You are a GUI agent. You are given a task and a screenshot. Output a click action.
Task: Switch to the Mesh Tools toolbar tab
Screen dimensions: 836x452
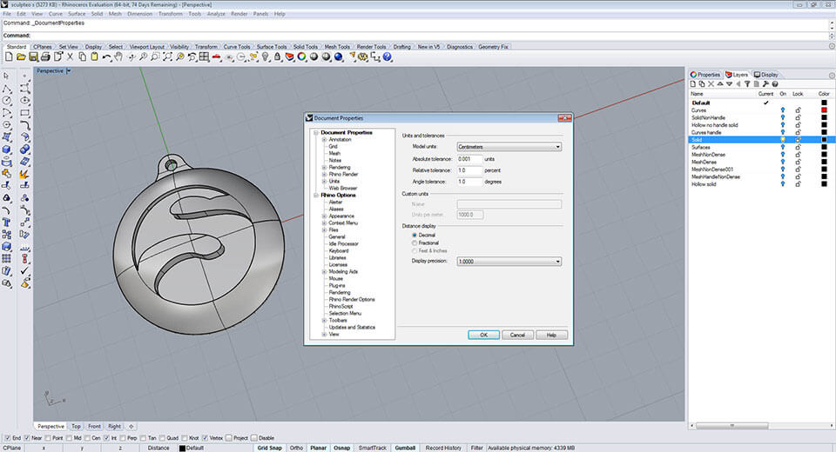coord(337,47)
